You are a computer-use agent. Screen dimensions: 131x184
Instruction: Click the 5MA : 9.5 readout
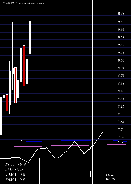point(14,170)
